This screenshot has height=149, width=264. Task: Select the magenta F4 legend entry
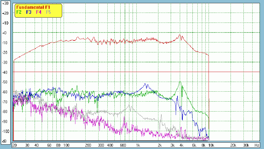click(x=38, y=12)
